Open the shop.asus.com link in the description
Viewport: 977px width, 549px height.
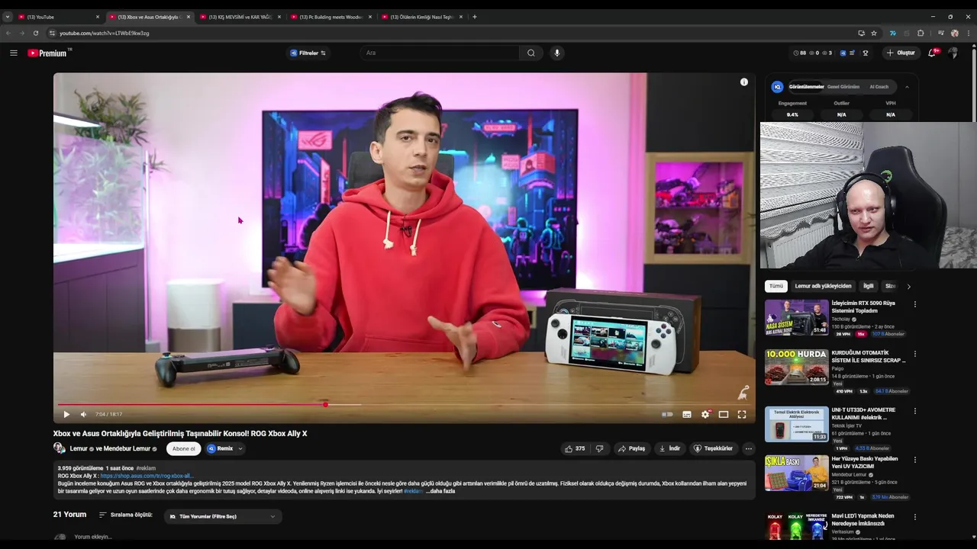[147, 476]
